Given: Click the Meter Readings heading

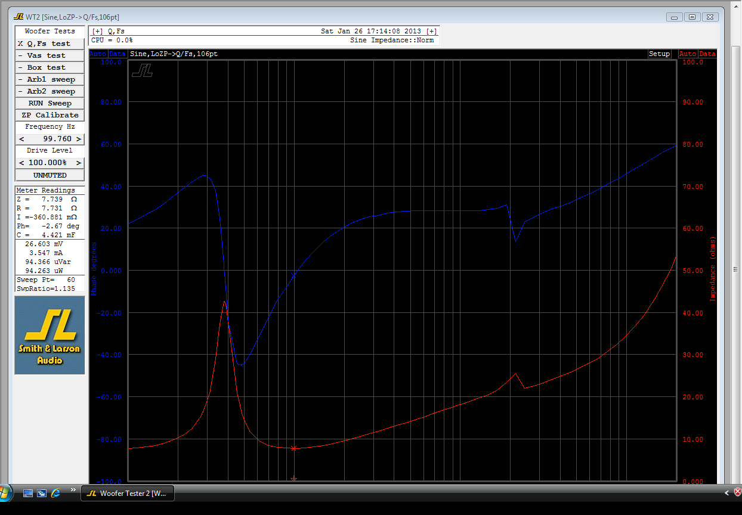Looking at the screenshot, I should 45,190.
